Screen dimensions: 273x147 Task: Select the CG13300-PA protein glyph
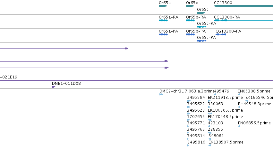(x=221, y=34)
